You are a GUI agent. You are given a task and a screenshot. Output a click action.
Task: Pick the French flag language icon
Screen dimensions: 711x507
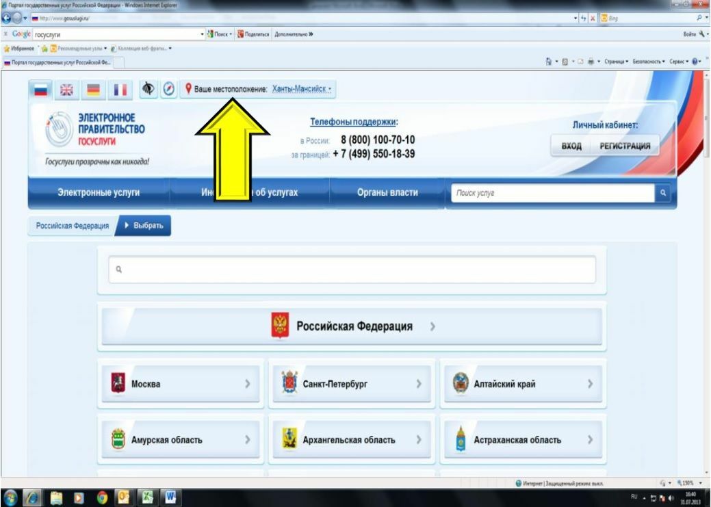tap(120, 90)
